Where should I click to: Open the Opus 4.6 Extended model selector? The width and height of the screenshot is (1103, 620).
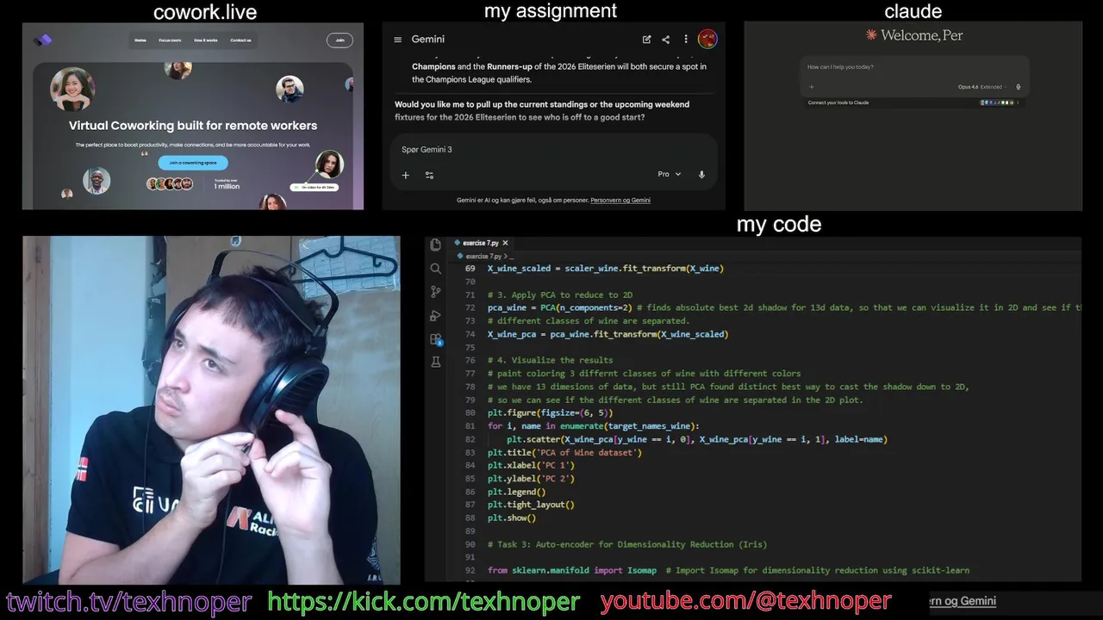[x=981, y=87]
